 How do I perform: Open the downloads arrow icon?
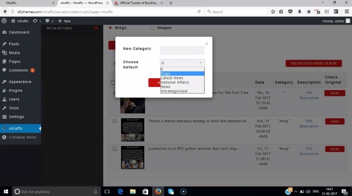pos(300,12)
